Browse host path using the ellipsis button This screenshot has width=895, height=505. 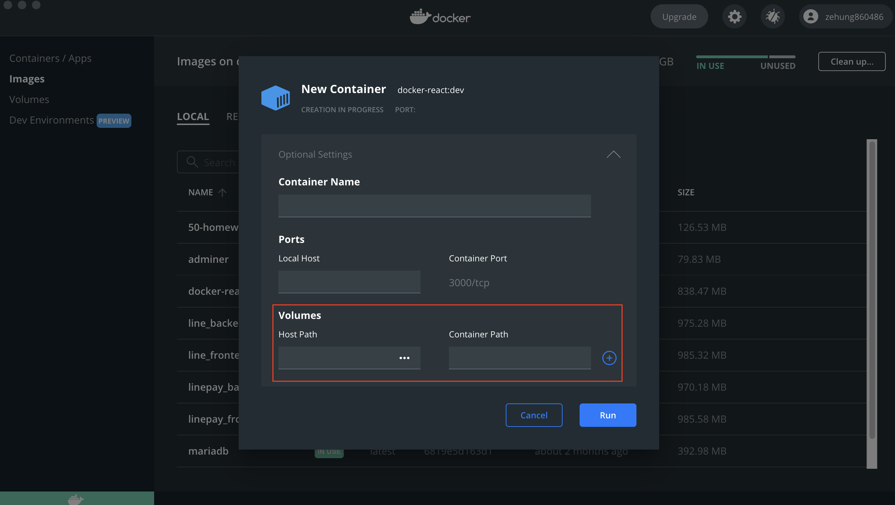[x=405, y=358]
